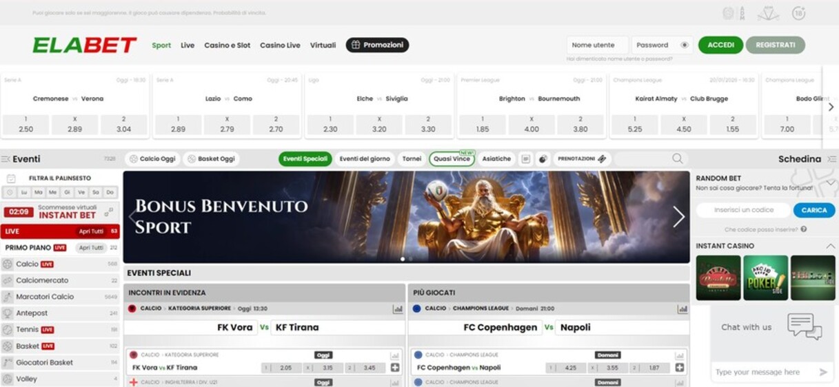Switch to Asiatiche tab
Image resolution: width=839 pixels, height=387 pixels.
pos(496,159)
